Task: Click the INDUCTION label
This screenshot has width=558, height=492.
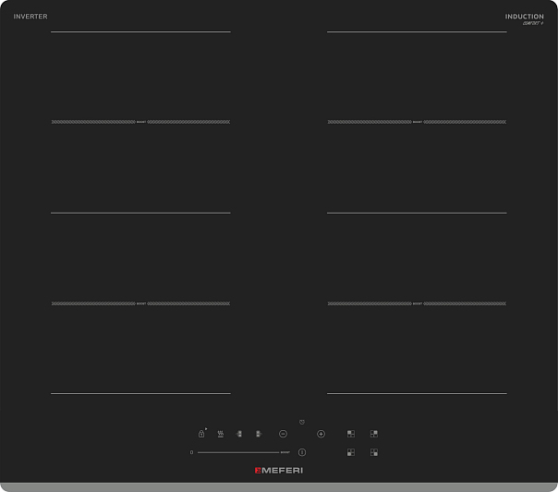Action: (524, 17)
